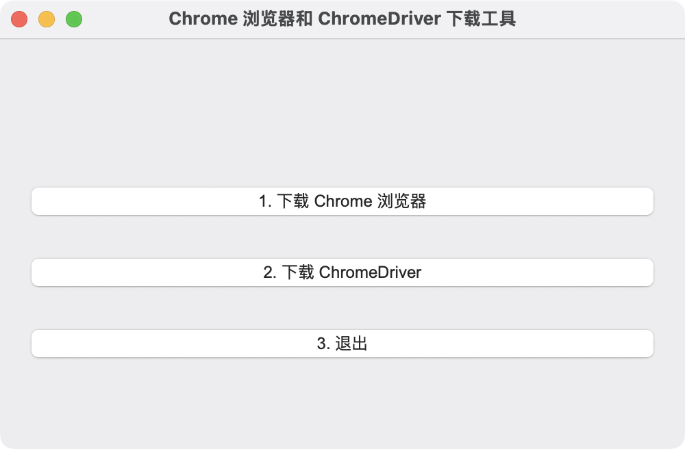The height and width of the screenshot is (449, 685).
Task: Click the green traffic-light icon
Action: 74,19
